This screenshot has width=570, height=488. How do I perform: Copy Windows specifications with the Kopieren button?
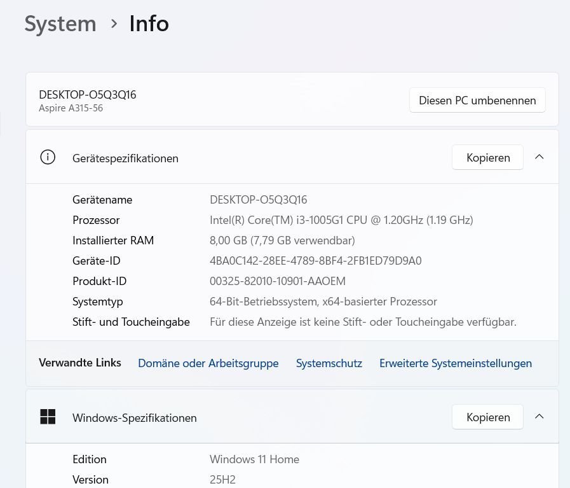click(487, 417)
